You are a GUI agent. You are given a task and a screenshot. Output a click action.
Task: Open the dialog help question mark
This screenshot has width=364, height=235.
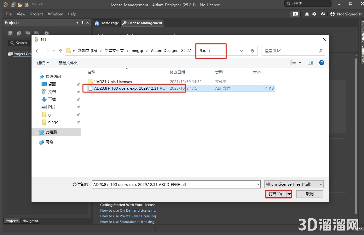(x=322, y=63)
